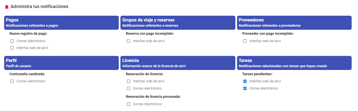Uncheck web interface for Tareas pendientes
Viewport: 358px width, 111px height.
point(245,81)
